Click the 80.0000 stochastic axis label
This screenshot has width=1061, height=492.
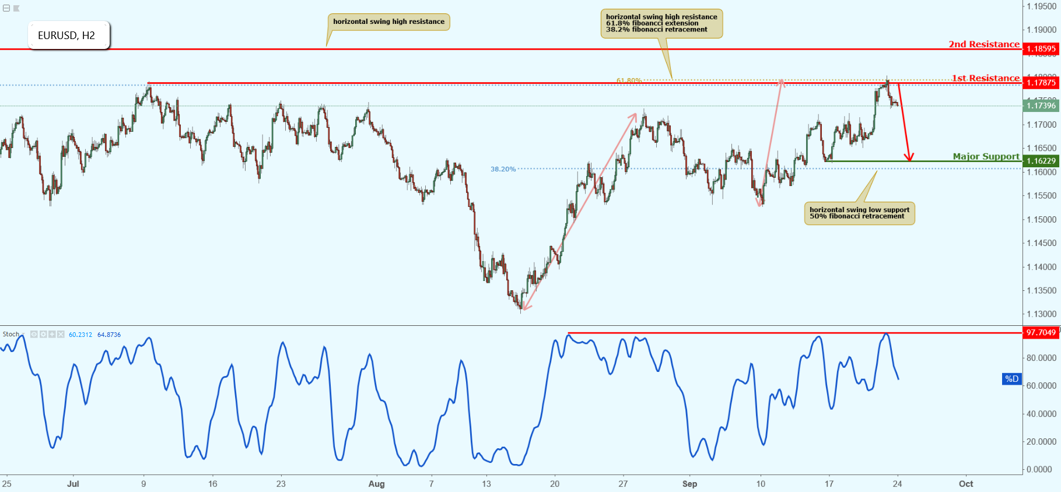[1041, 358]
